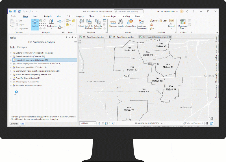Click the Command Search box
The height and width of the screenshot is (162, 226).
click(x=129, y=11)
